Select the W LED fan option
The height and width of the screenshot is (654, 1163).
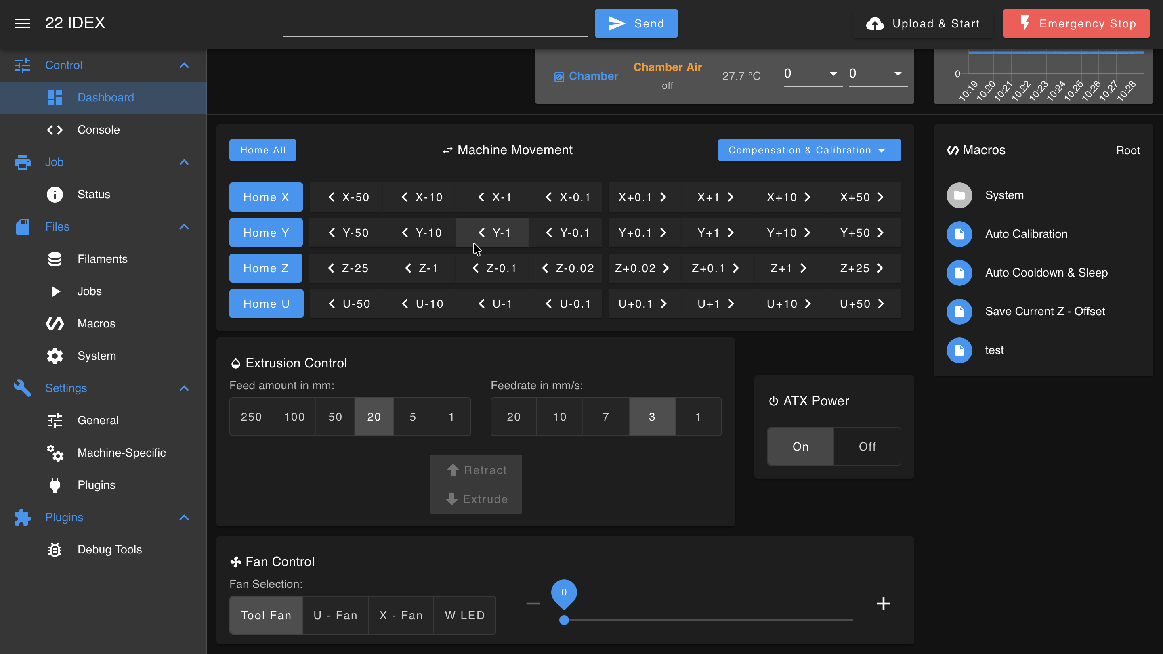464,616
